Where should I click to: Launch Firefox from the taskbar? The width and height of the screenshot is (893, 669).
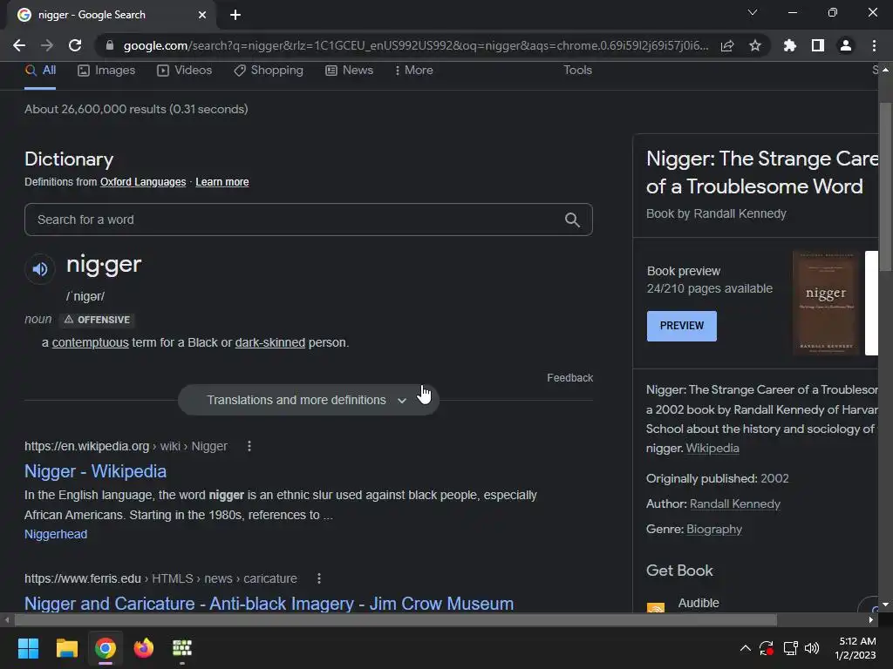click(144, 648)
